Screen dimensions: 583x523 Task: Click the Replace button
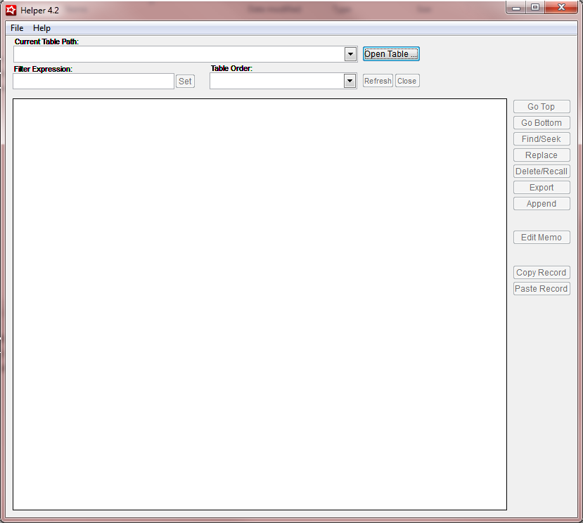542,155
